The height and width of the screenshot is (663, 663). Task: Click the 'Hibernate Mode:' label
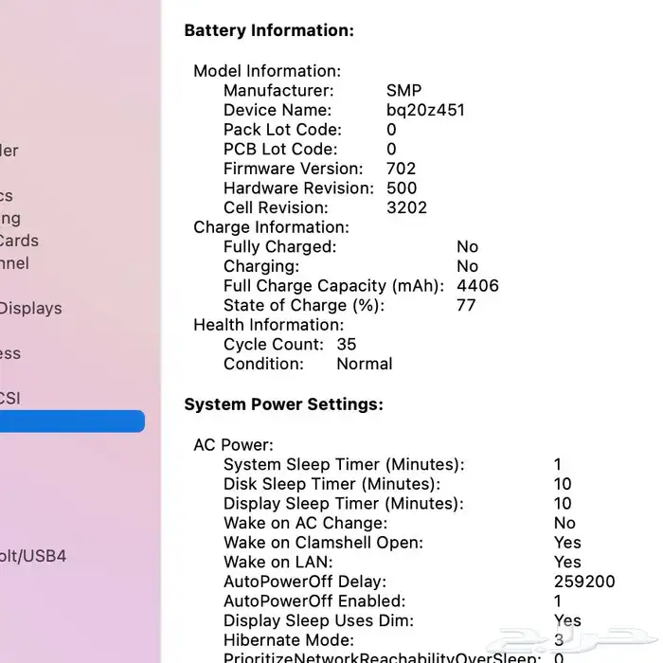tap(289, 640)
